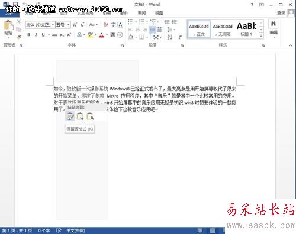
Task: Open the Find binoculars Editing (编辑) button
Action: pyautogui.click(x=274, y=28)
